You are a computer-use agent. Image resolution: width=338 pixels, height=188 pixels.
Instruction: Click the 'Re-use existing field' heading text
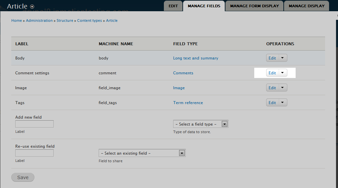(35, 146)
